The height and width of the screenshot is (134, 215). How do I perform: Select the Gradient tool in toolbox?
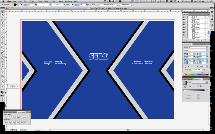pos(2,64)
